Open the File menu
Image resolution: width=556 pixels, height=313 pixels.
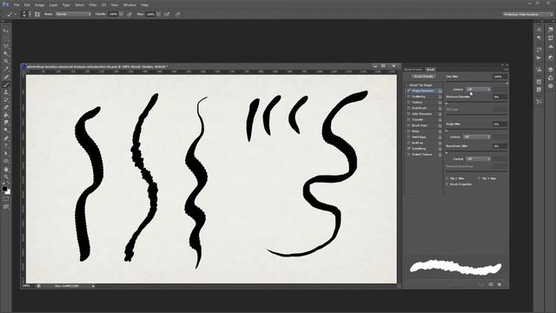click(17, 5)
